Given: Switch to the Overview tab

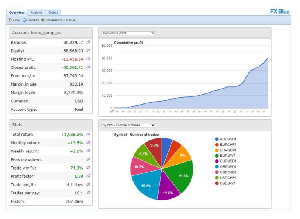Looking at the screenshot, I should tap(17, 12).
